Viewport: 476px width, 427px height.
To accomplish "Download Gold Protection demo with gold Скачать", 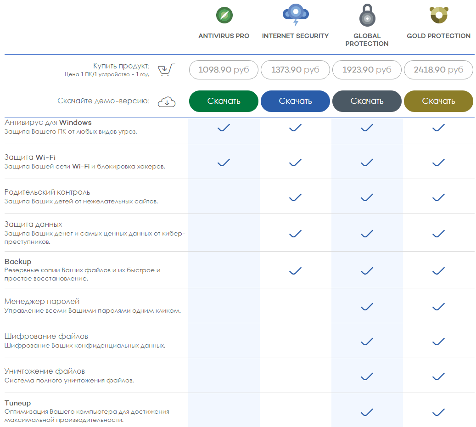I will tap(439, 101).
